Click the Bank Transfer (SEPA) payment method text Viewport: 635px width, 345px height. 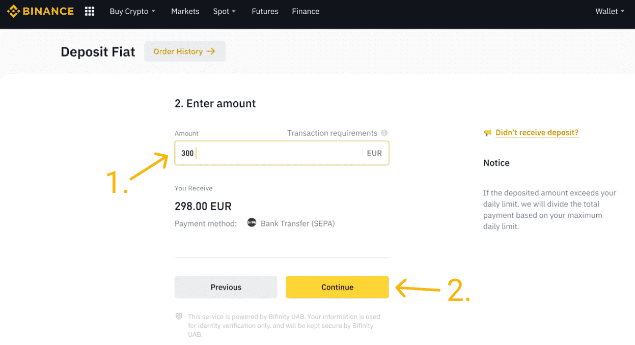pos(297,223)
